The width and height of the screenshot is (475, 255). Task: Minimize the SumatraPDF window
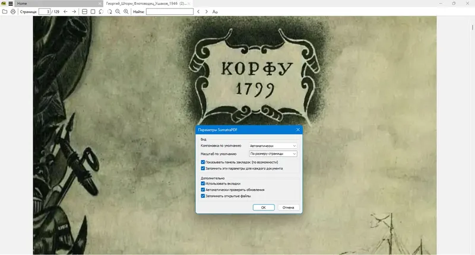point(441,4)
